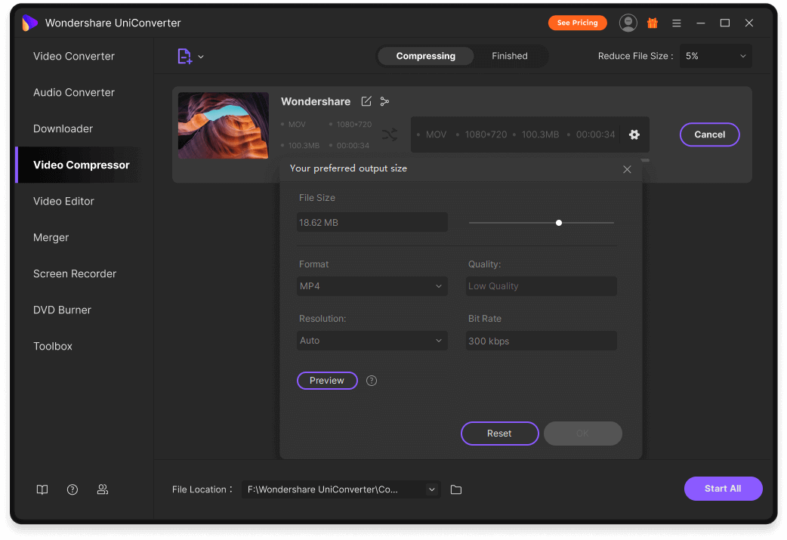Click the gift box icon in titlebar
787x540 pixels.
coord(652,23)
